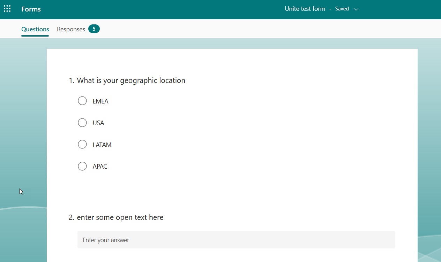Select the LATAM radio button circle

tap(82, 145)
